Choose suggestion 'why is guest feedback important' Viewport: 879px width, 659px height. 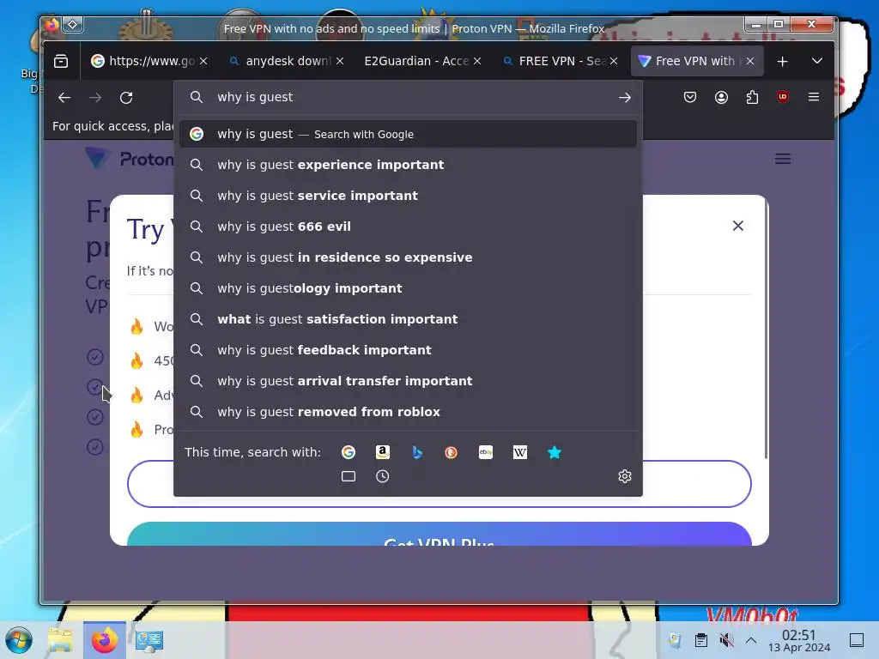408,350
